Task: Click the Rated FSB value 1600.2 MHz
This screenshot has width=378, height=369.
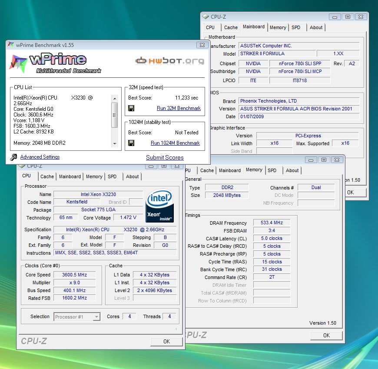Action: point(74,298)
